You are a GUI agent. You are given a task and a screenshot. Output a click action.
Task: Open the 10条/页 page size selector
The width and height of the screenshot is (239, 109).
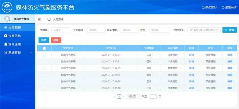tap(133, 97)
